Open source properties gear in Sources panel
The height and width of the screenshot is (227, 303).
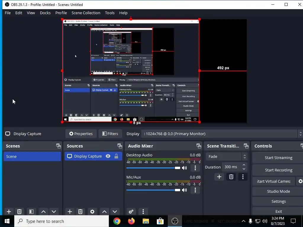92,212
